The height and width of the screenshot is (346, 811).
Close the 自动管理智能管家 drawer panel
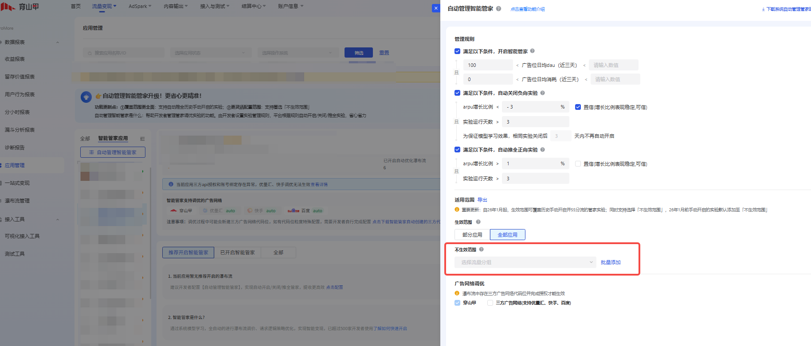[x=436, y=8]
